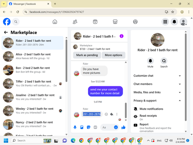The image size is (193, 145).
Task: Open Facebook notifications bell
Action: coord(174,22)
